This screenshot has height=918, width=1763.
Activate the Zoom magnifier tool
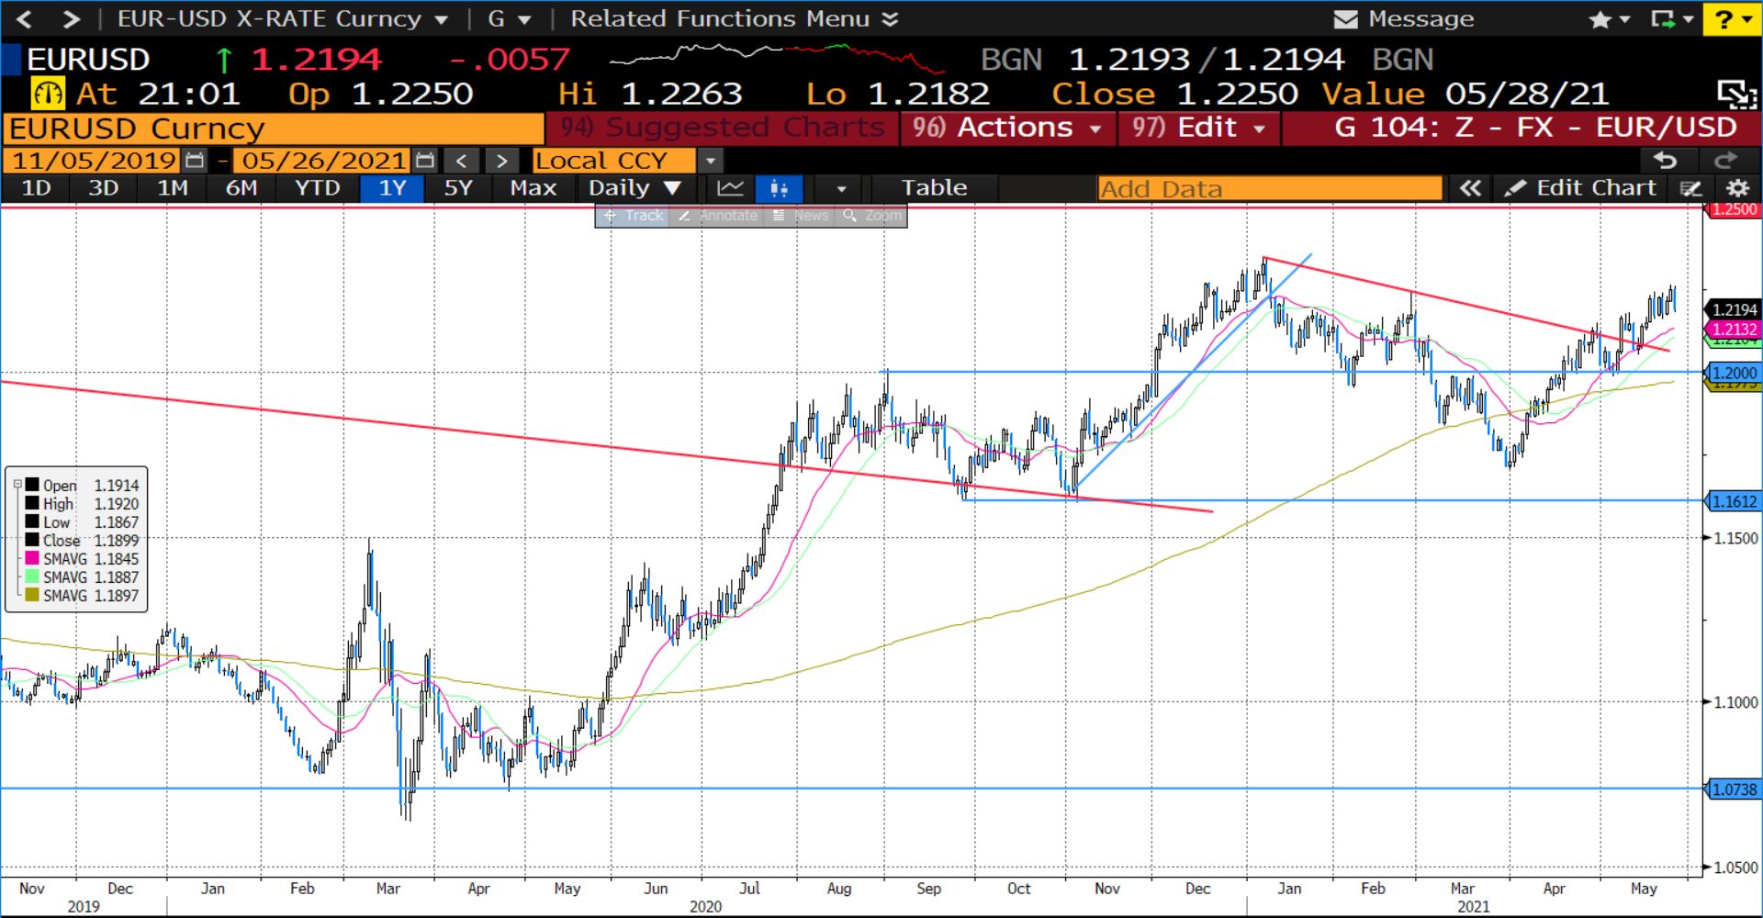pos(871,216)
